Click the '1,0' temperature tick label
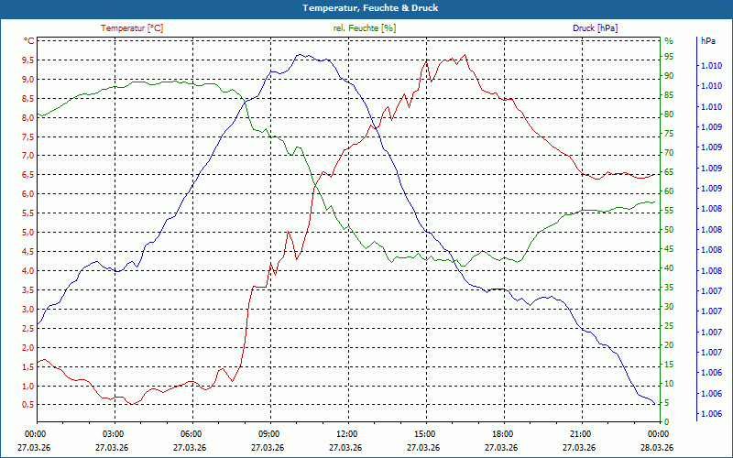 coord(29,386)
